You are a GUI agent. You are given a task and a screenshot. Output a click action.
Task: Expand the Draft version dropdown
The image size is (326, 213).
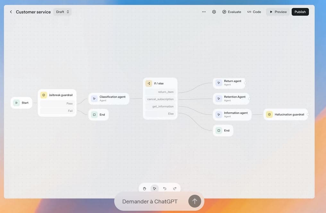(63, 12)
